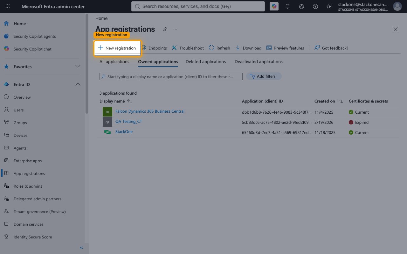Click client ID starting with dbb1d6b8
The height and width of the screenshot is (254, 407).
(277, 112)
